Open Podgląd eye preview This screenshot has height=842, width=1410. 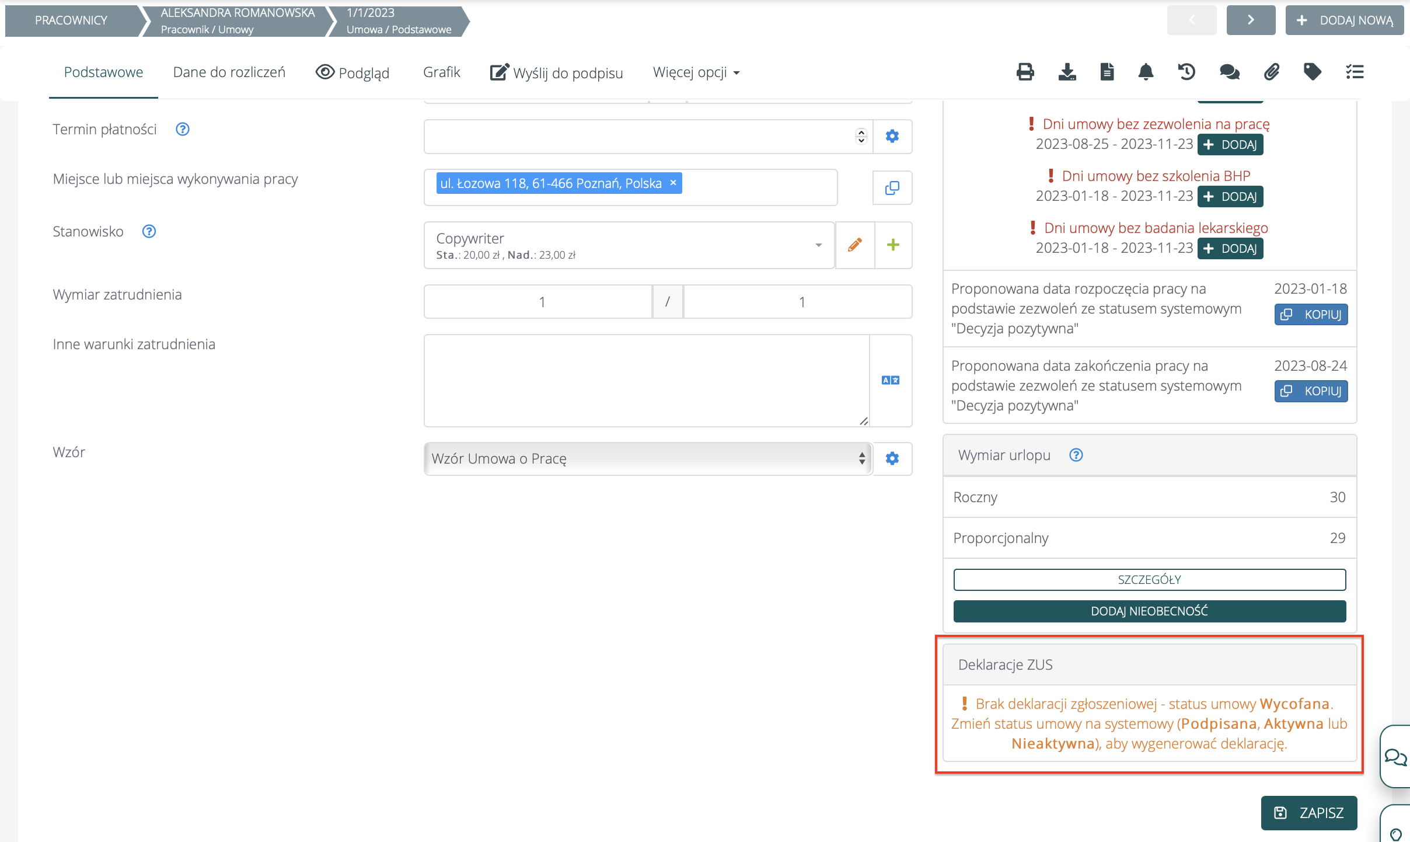352,72
